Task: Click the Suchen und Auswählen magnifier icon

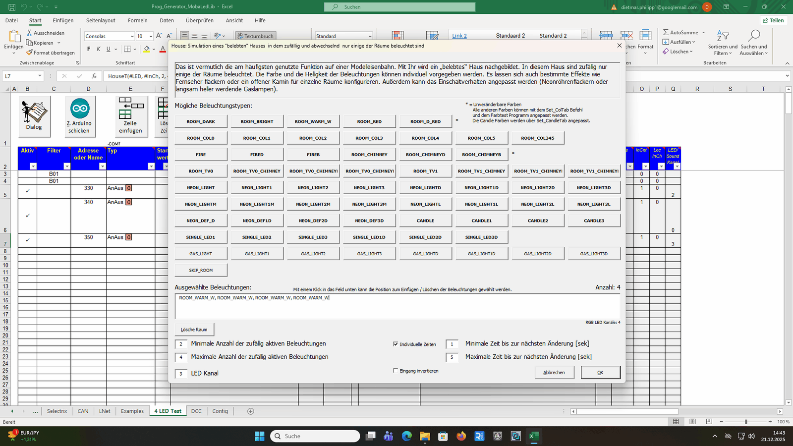Action: (754, 36)
